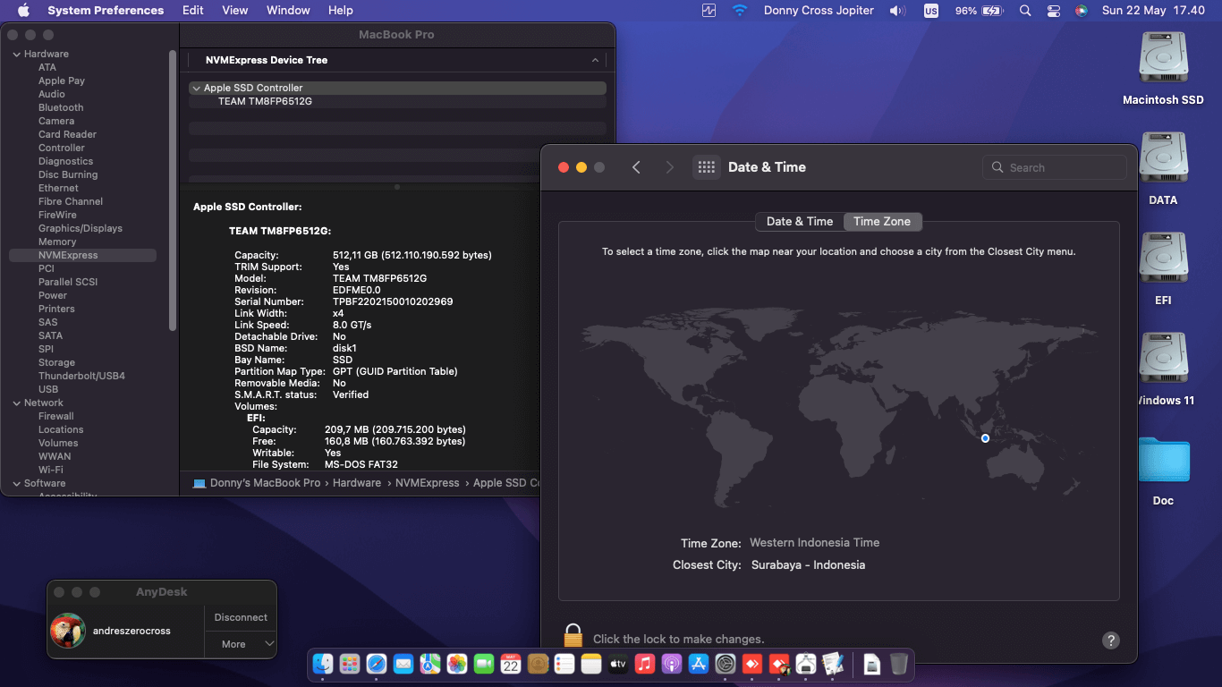Viewport: 1222px width, 687px height.
Task: Open the View menu
Action: click(x=235, y=11)
